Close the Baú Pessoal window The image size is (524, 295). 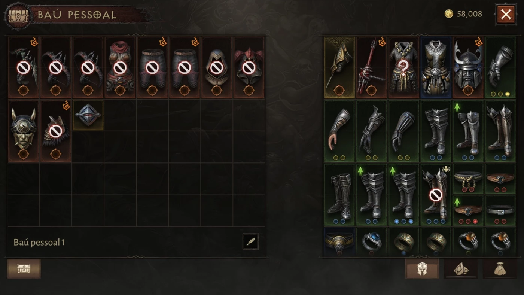506,15
